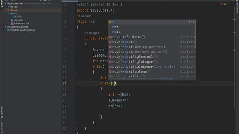The image size is (239, 134).
Task: Click line number 13 in gutter
Action: [x=65, y=83]
